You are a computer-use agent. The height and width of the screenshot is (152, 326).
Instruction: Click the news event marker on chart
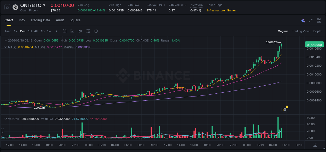(x=285, y=109)
